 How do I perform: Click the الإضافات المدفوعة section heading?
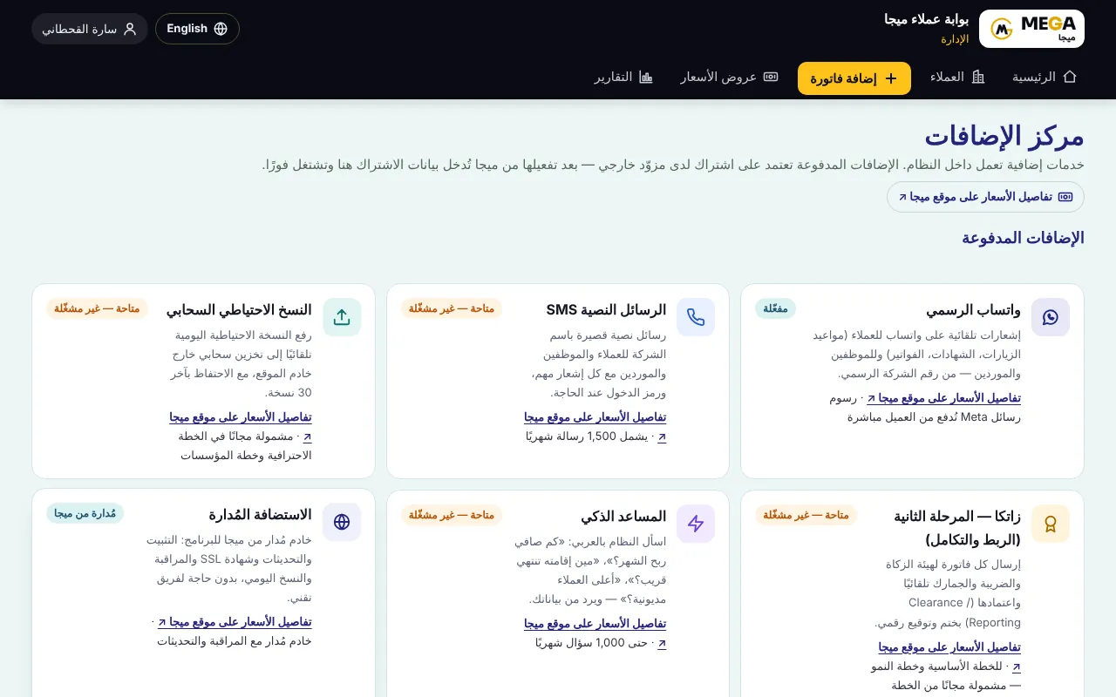point(1023,238)
